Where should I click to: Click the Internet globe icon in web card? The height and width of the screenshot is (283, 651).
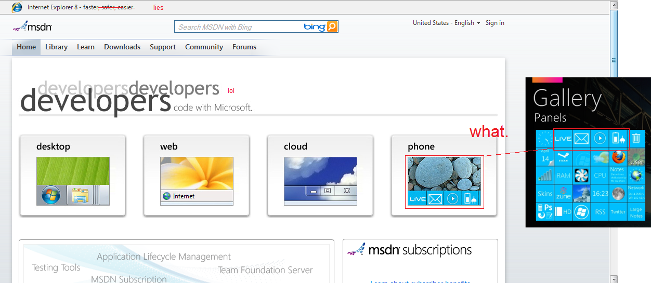(x=166, y=196)
